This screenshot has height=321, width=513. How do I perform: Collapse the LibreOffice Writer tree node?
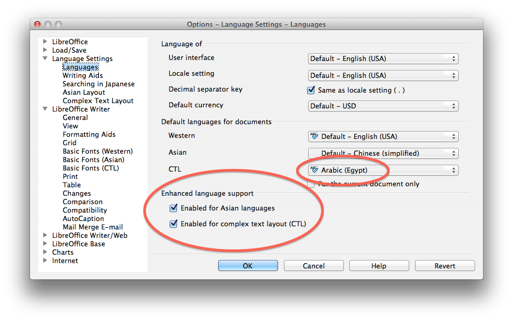(x=45, y=109)
